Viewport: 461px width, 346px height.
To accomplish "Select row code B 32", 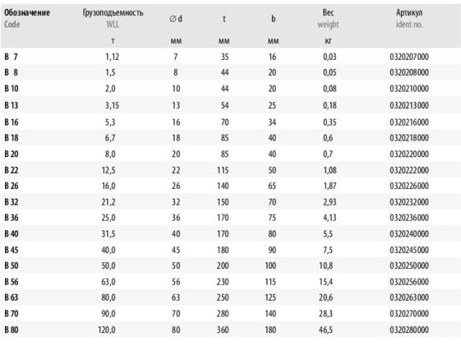I will [12, 202].
